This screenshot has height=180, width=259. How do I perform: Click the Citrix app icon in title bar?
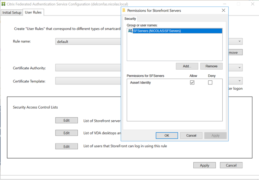pyautogui.click(x=3, y=4)
